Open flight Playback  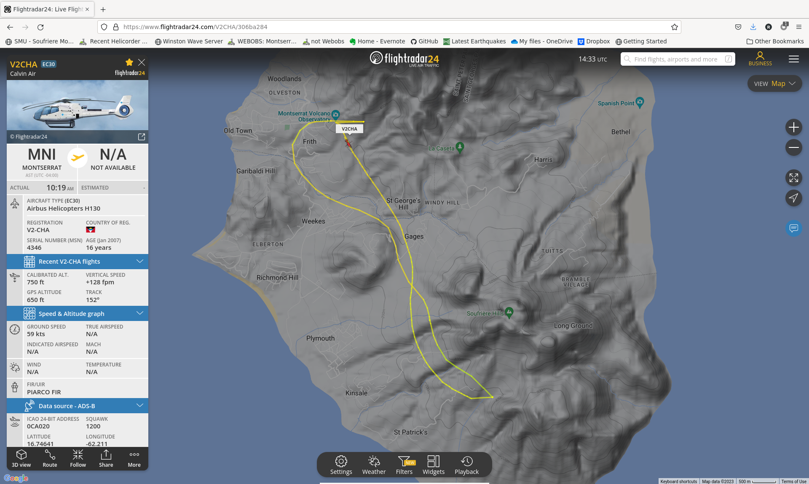466,465
